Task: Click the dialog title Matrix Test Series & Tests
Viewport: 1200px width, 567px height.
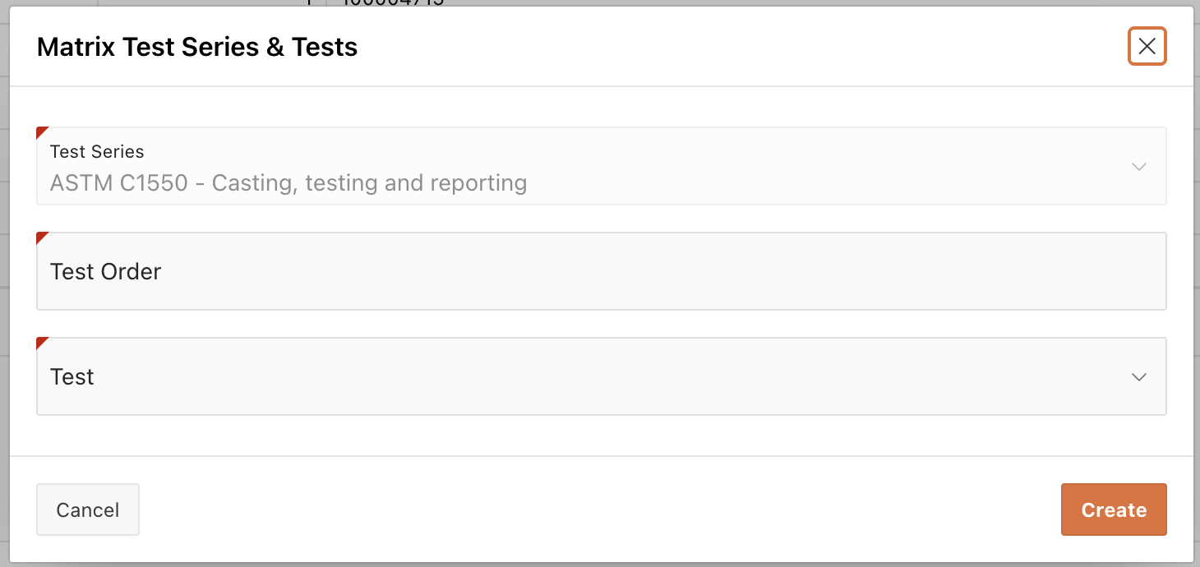Action: 197,47
